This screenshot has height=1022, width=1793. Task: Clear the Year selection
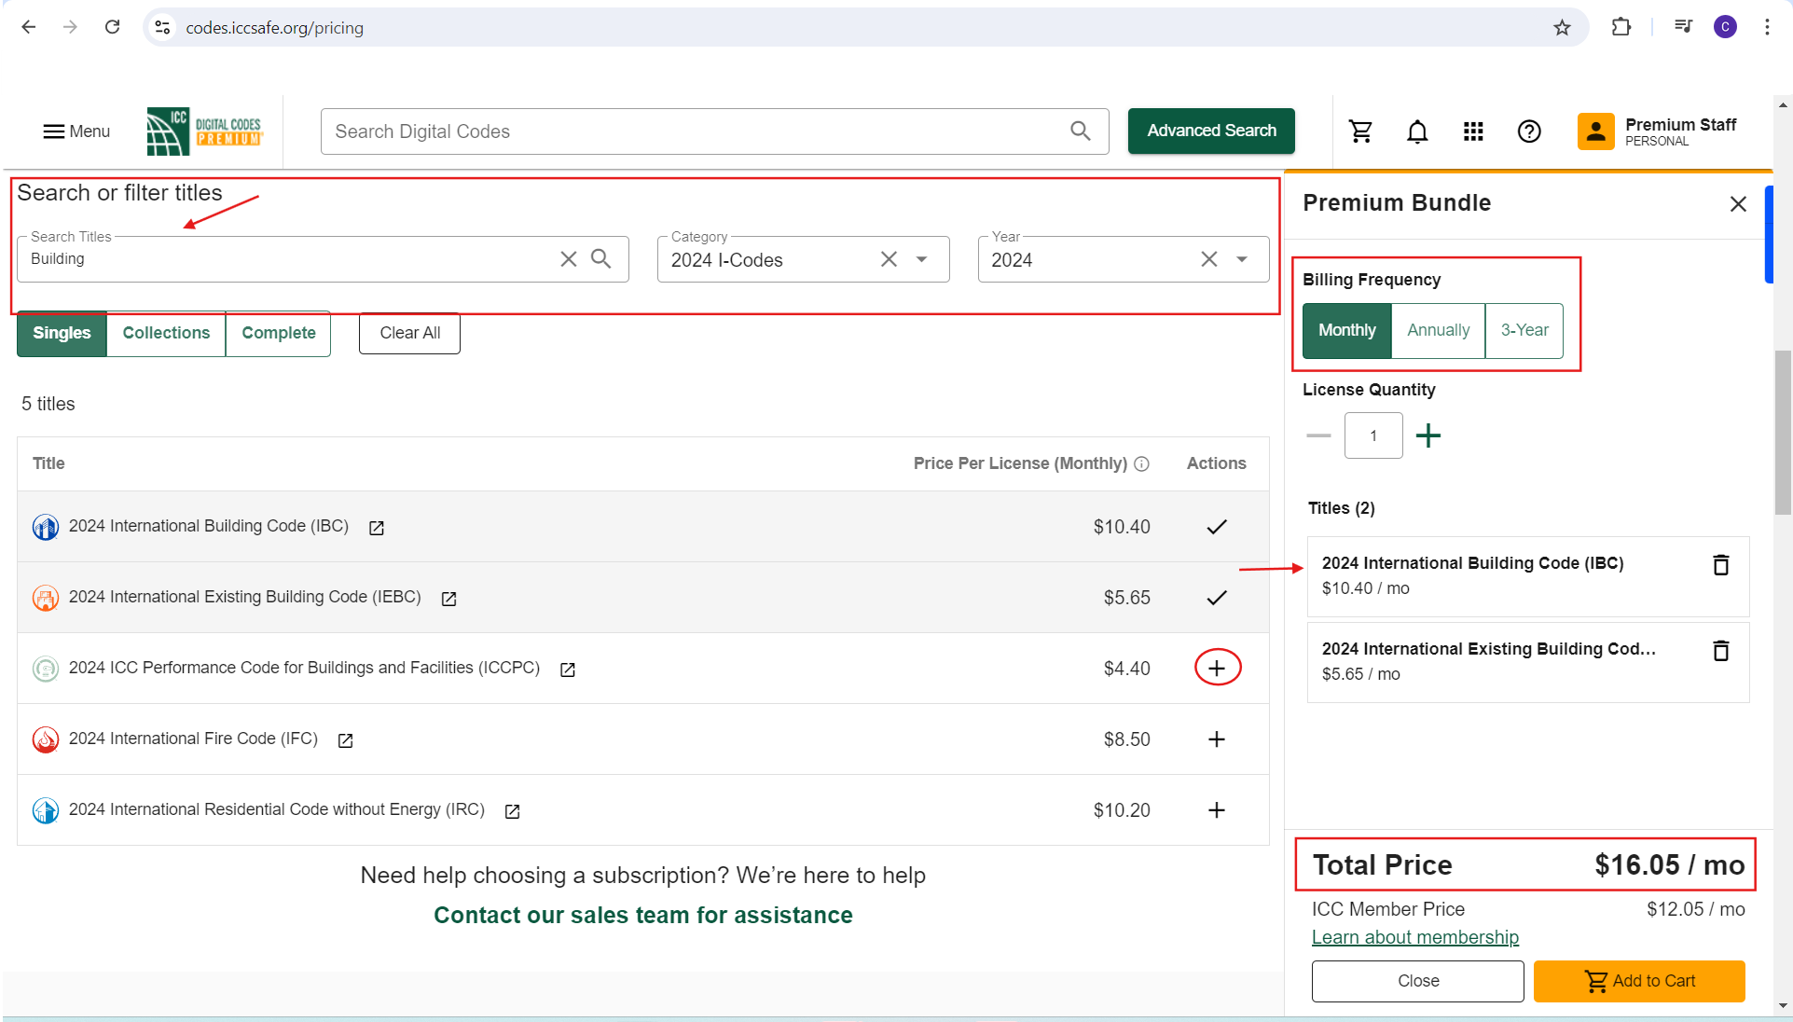coord(1208,259)
